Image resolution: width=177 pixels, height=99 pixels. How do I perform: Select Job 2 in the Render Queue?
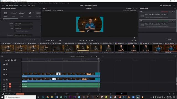[x=157, y=24]
